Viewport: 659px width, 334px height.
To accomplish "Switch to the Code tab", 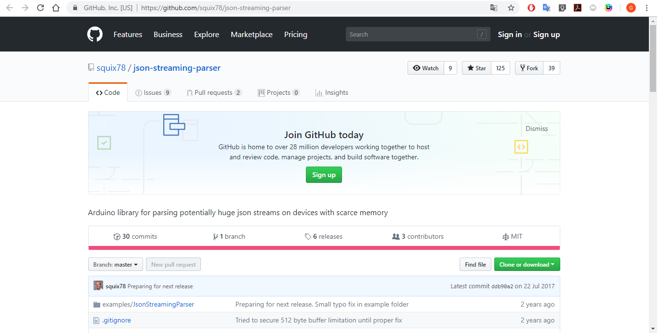I will pos(108,92).
